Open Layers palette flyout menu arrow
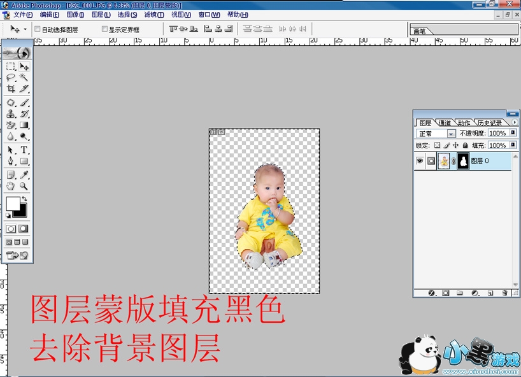This screenshot has width=521, height=377. 515,122
